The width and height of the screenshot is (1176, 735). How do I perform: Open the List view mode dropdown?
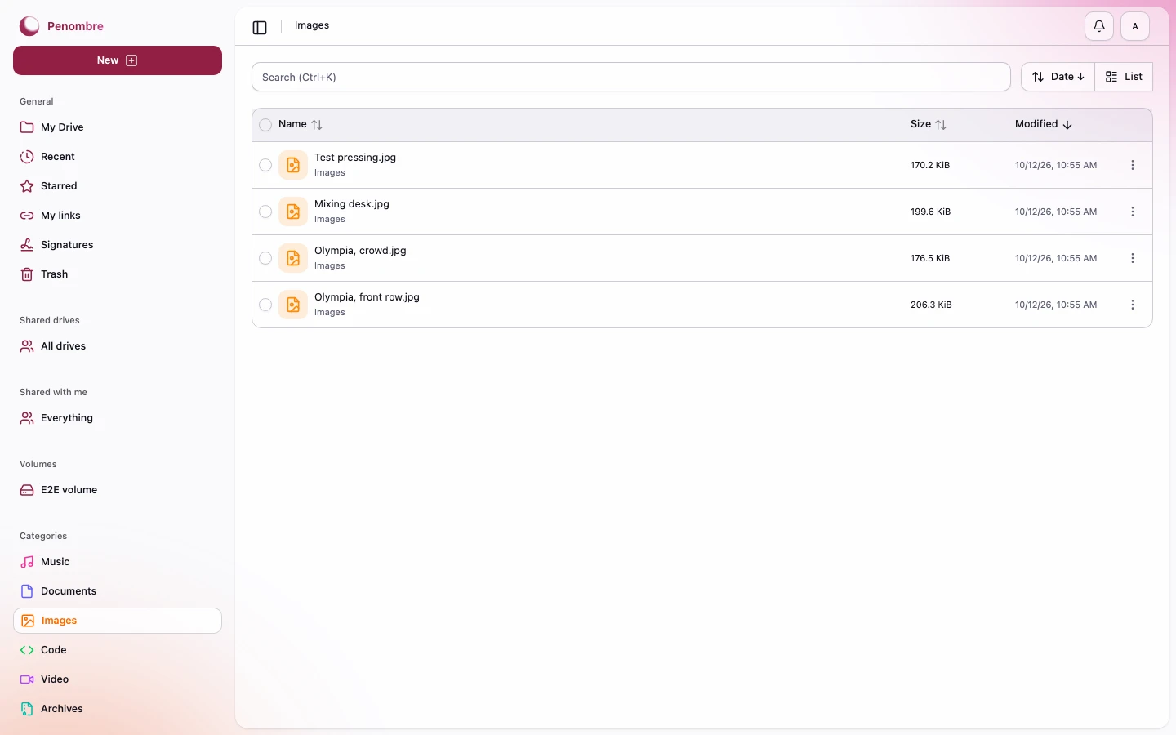click(x=1124, y=77)
